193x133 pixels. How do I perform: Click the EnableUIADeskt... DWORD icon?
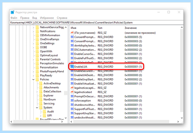coord(72,75)
